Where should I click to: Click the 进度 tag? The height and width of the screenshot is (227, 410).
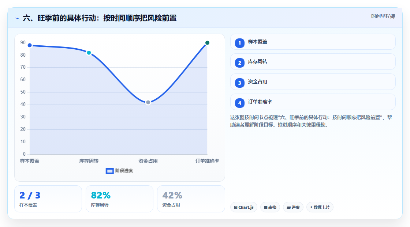[293, 207]
